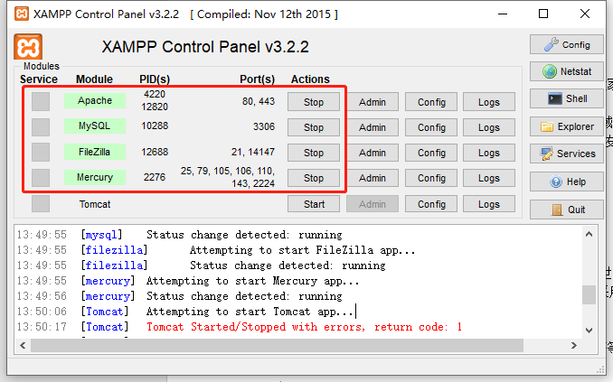The height and width of the screenshot is (382, 613).
Task: Stop the MySQL module
Action: (x=314, y=127)
